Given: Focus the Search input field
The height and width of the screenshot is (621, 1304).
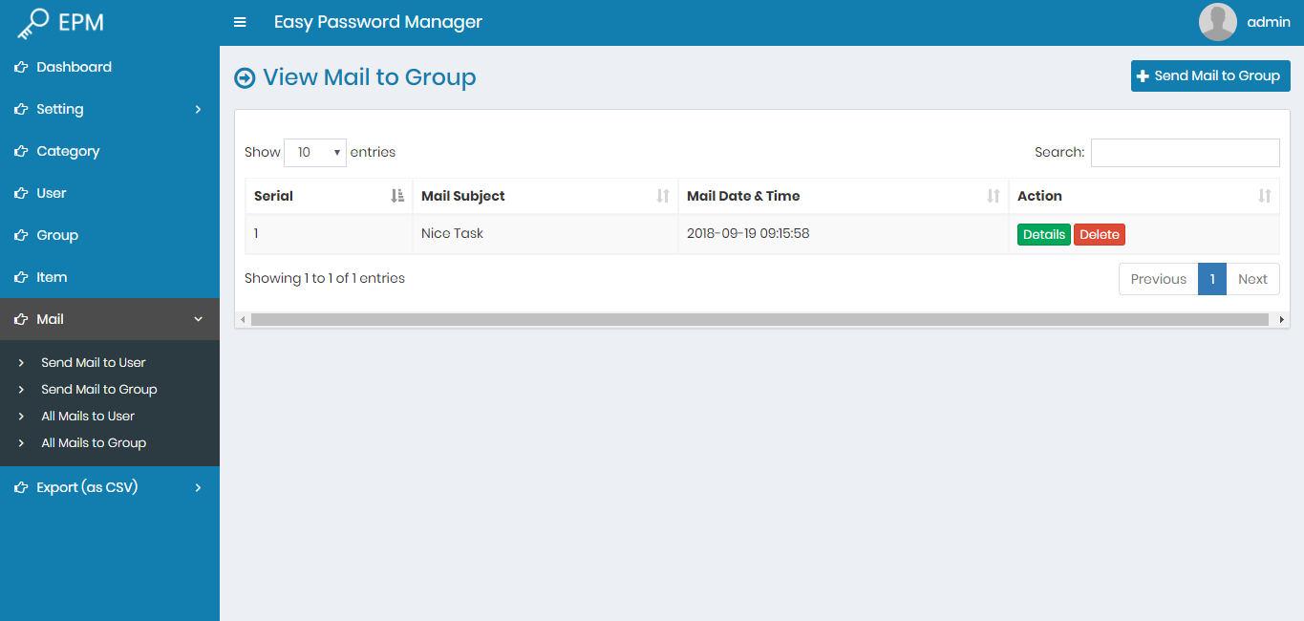Looking at the screenshot, I should (1185, 152).
